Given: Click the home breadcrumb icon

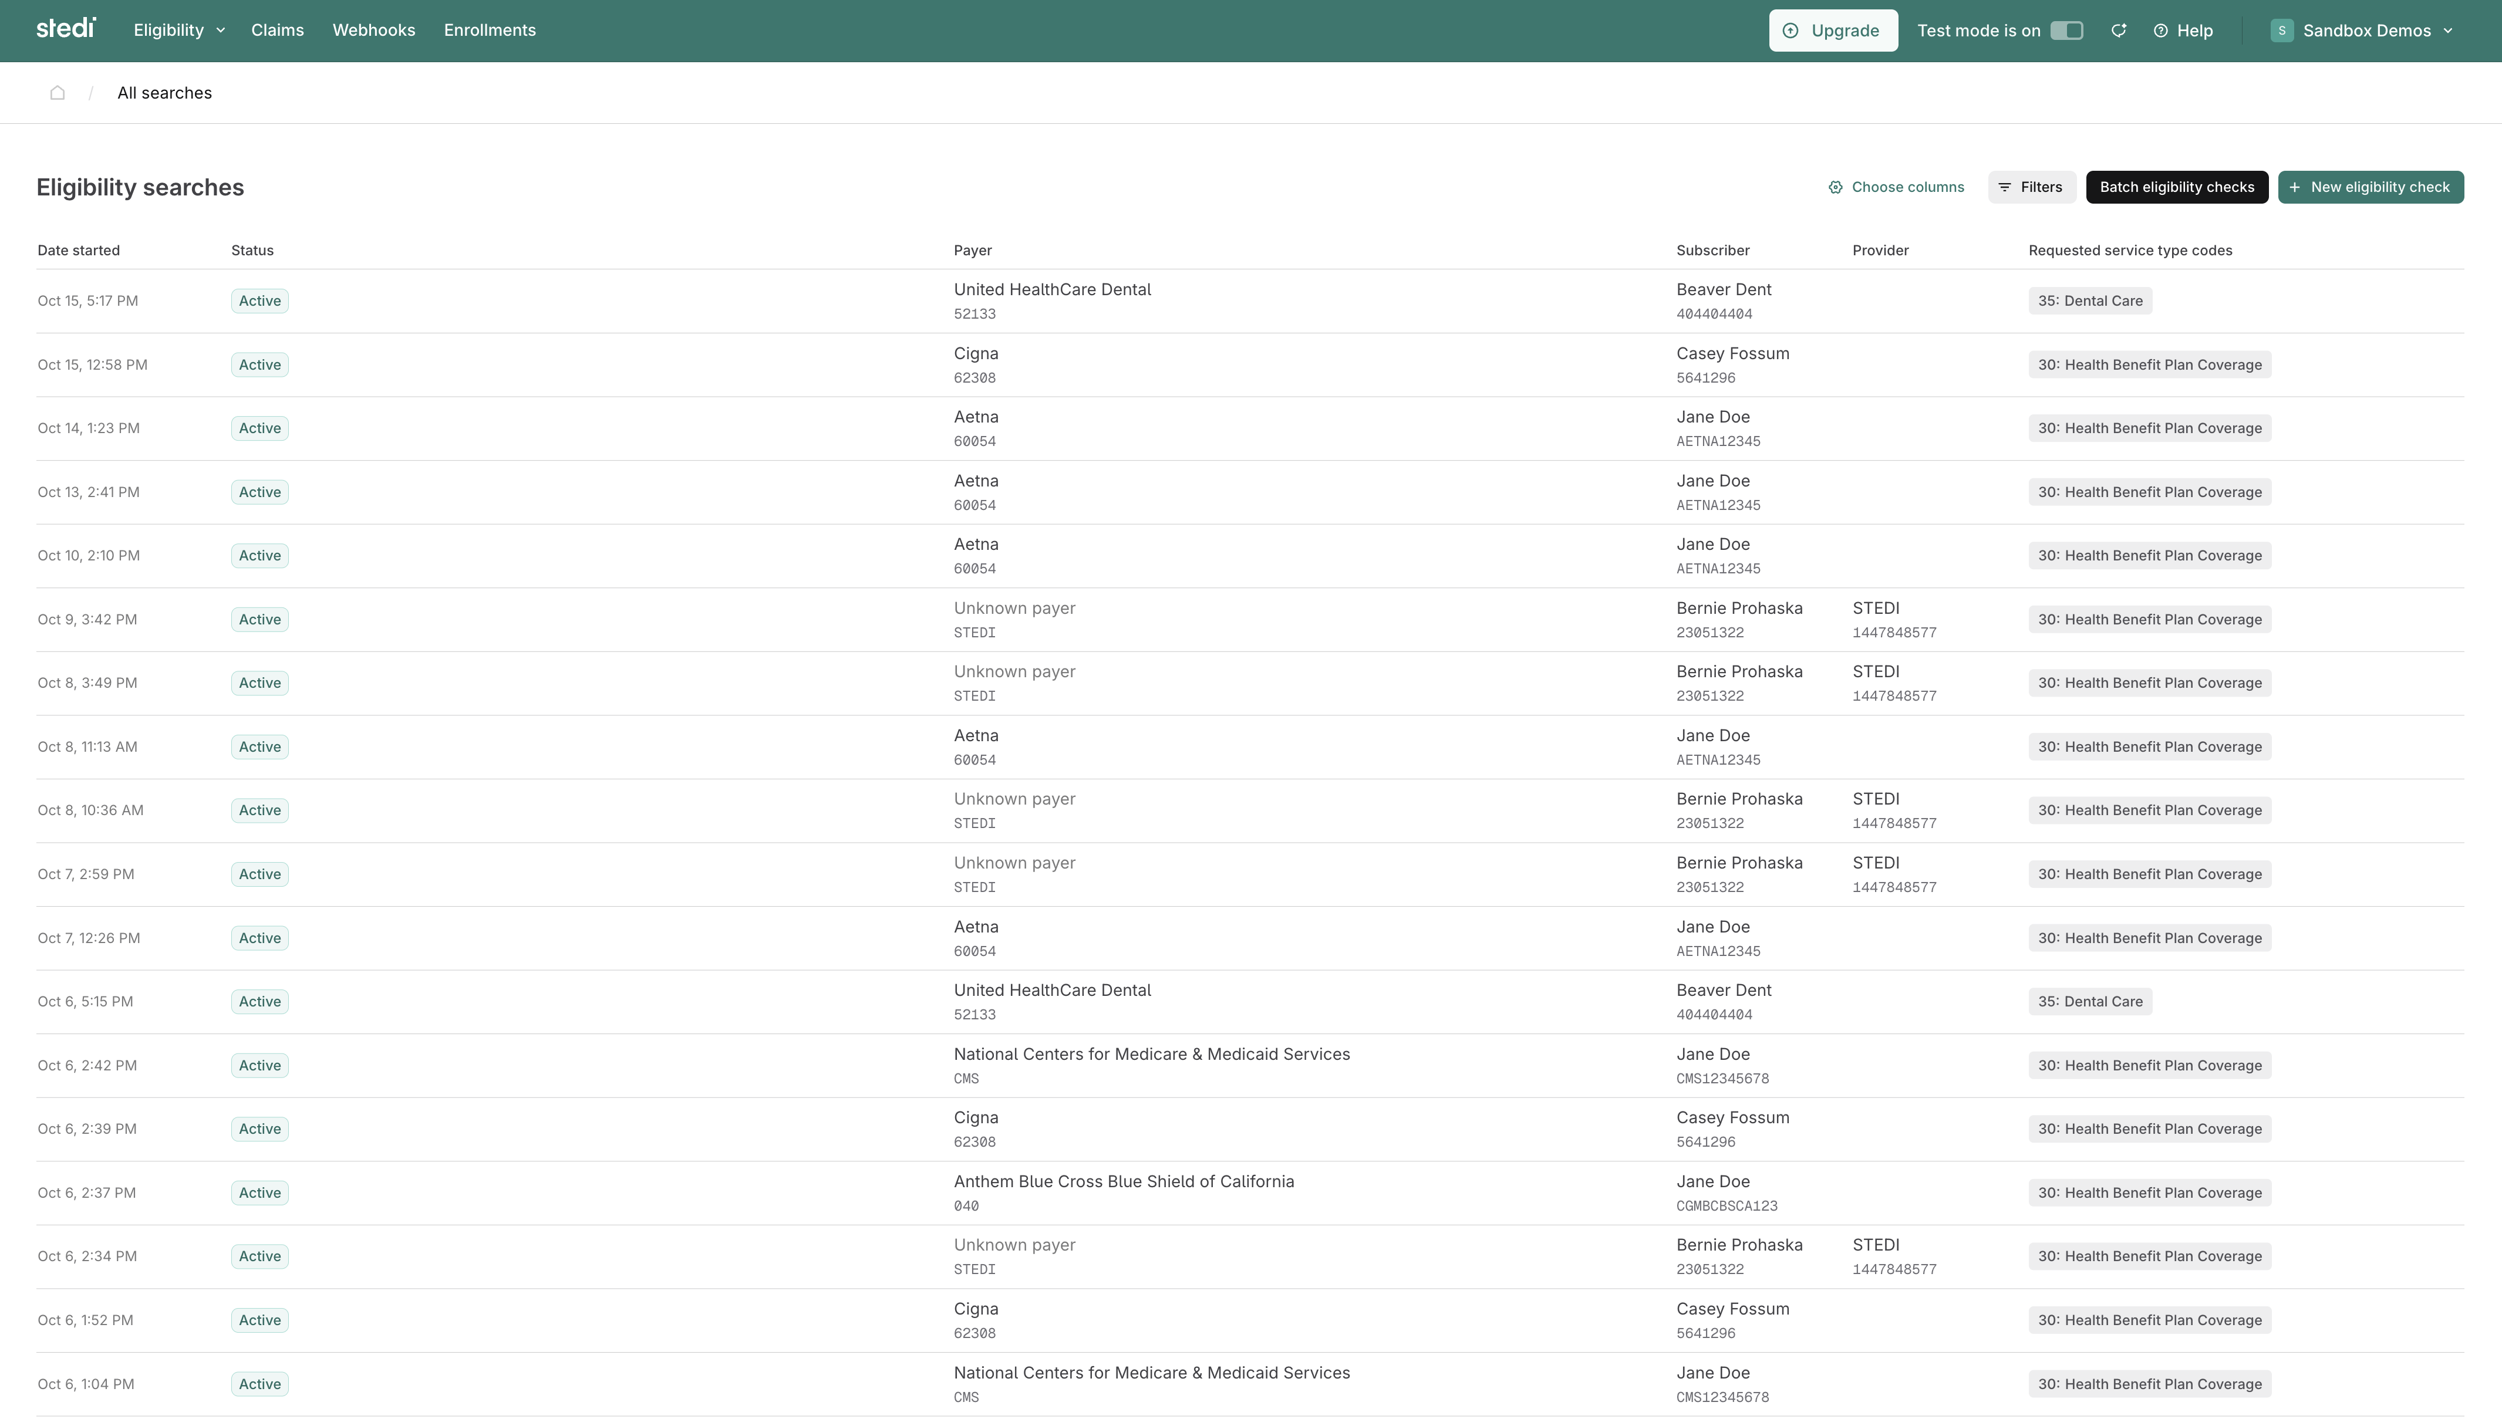Looking at the screenshot, I should click(58, 92).
